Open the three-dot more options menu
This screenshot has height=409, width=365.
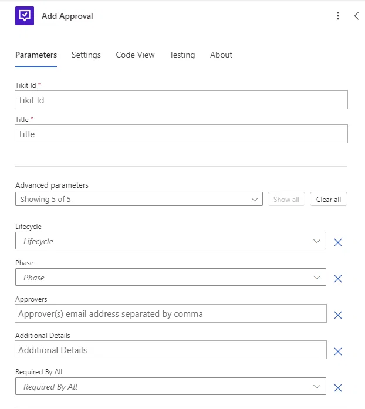click(338, 16)
